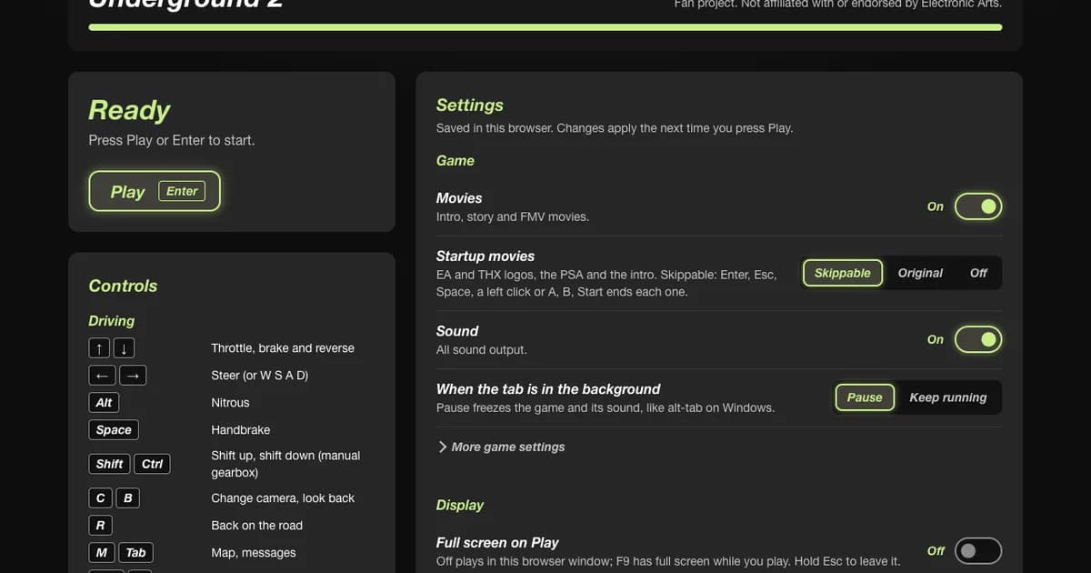This screenshot has width=1091, height=573.
Task: Click the Shift key badge
Action: (109, 464)
